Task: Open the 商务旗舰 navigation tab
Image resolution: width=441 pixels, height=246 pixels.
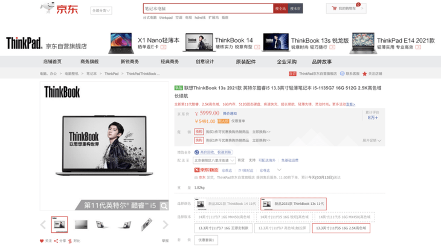Action: 89,61
